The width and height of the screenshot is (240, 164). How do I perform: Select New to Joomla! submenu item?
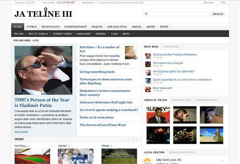point(38,34)
